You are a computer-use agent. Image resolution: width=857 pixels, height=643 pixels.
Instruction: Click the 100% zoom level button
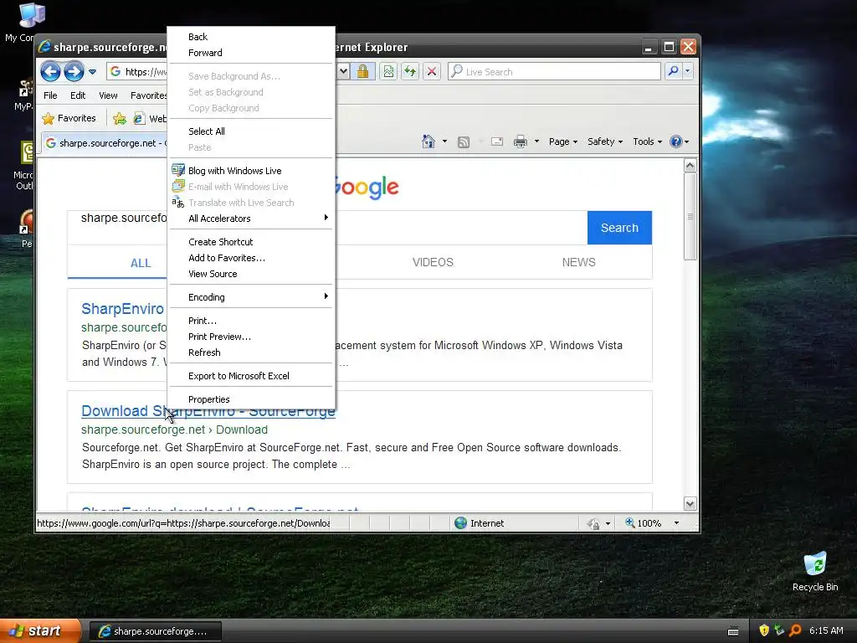(644, 523)
